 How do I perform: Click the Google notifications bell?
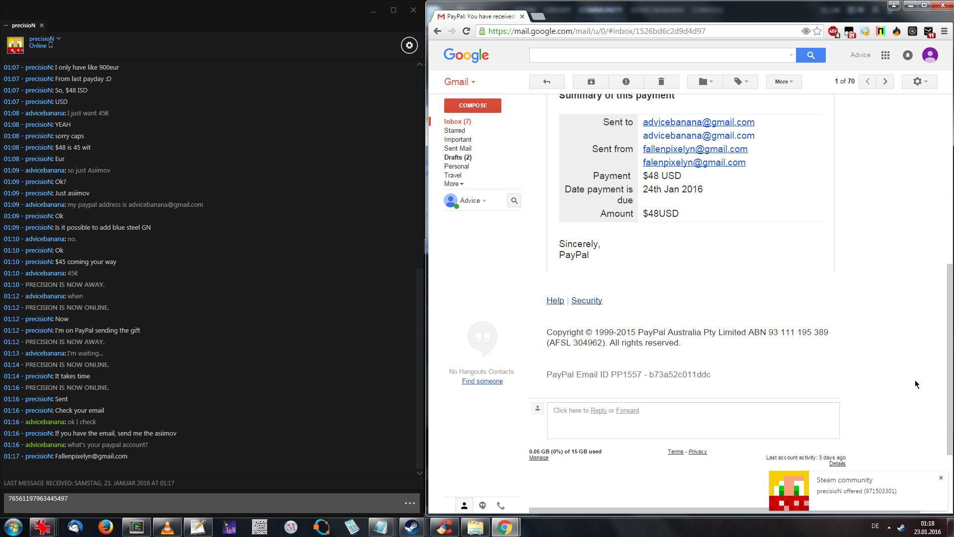[x=907, y=55]
